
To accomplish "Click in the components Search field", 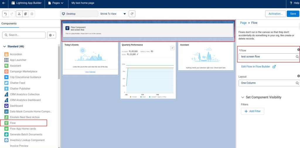I will pyautogui.click(x=24, y=35).
